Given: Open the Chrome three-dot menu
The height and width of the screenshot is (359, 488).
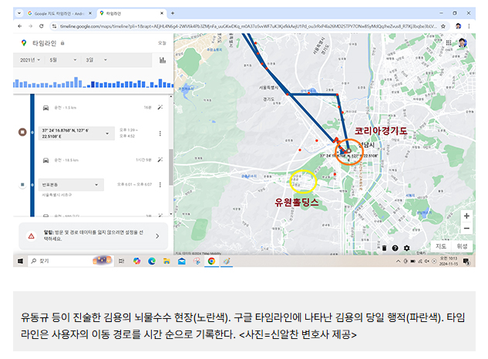Looking at the screenshot, I should 469,26.
